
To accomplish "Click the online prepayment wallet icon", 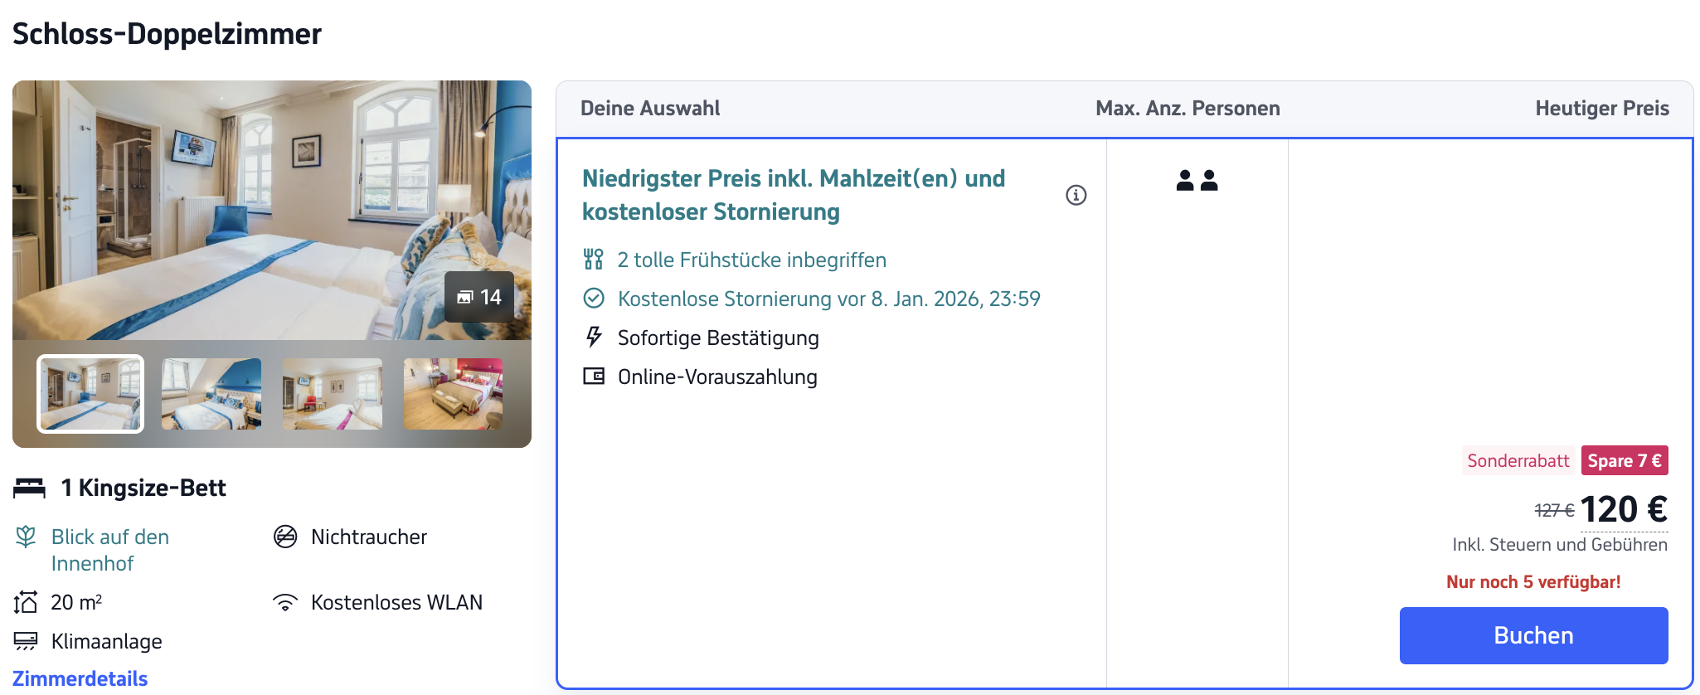I will (594, 377).
